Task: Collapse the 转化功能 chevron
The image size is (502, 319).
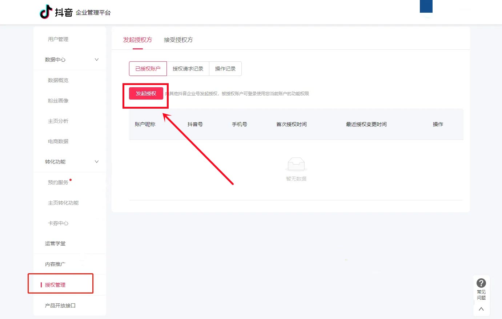Action: point(97,162)
